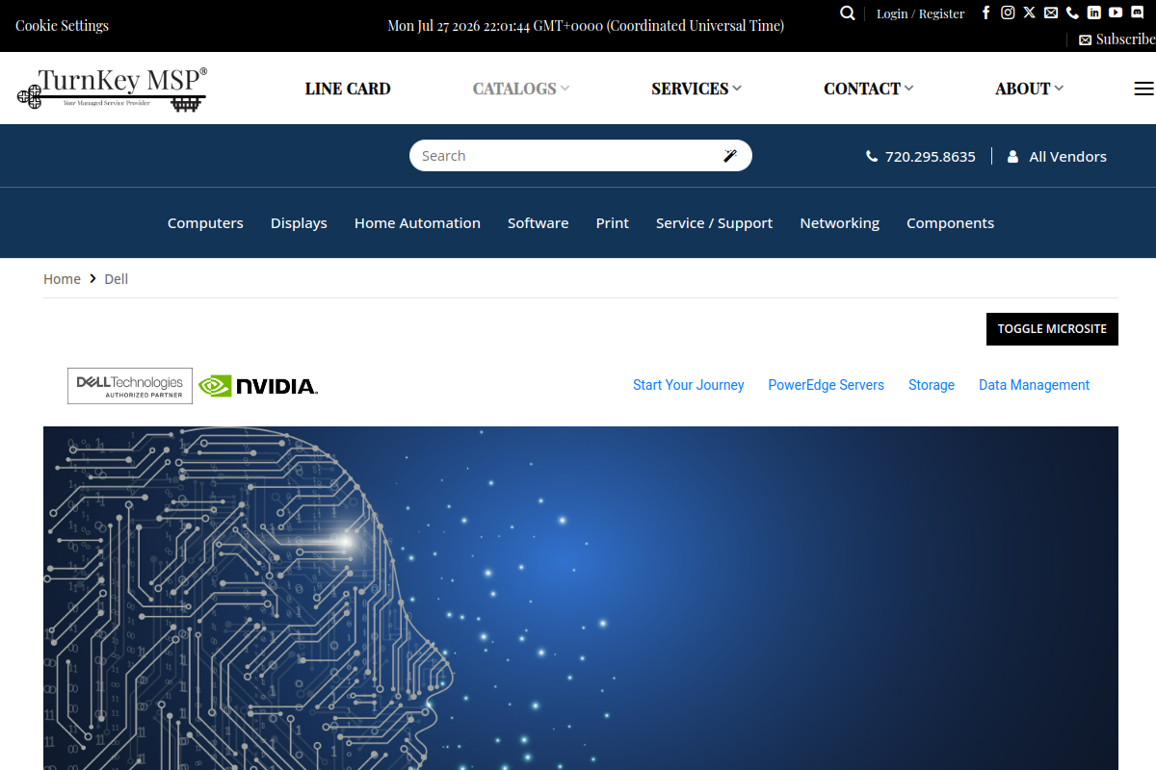Click the TurnKey MSP logo
Screen dimensions: 1156x770
pyautogui.click(x=112, y=88)
